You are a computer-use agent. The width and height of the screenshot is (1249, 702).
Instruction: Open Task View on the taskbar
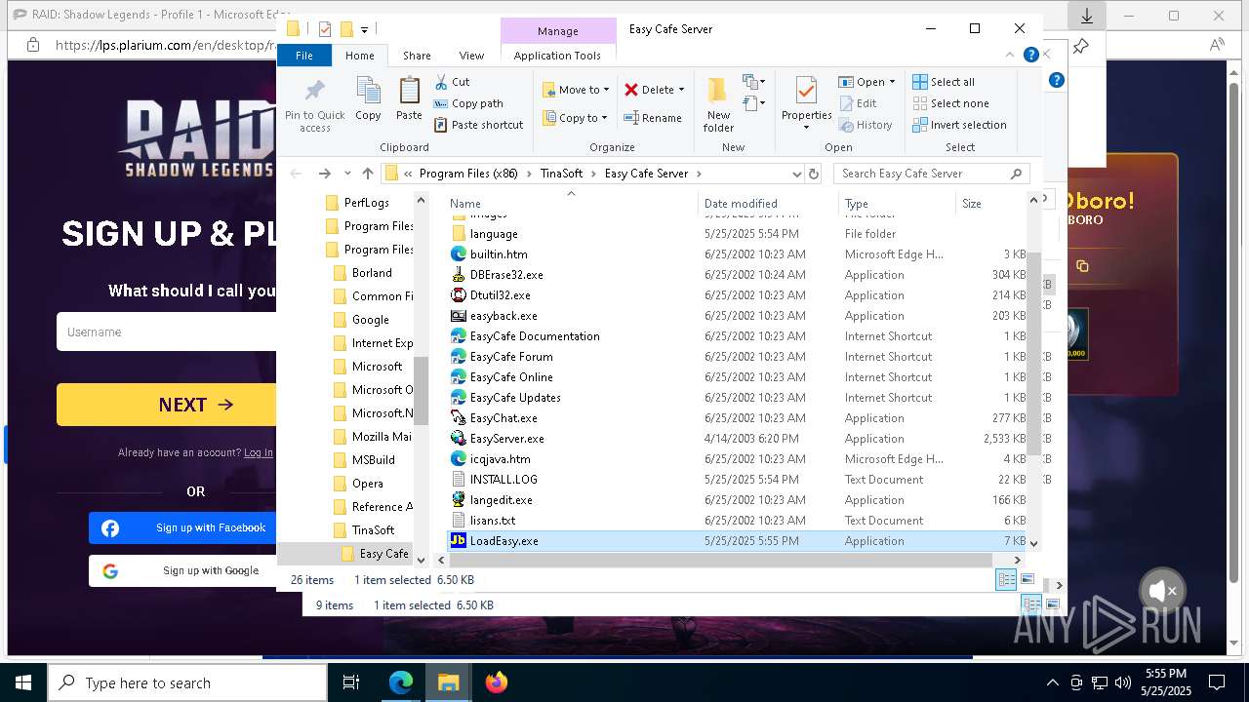(351, 682)
